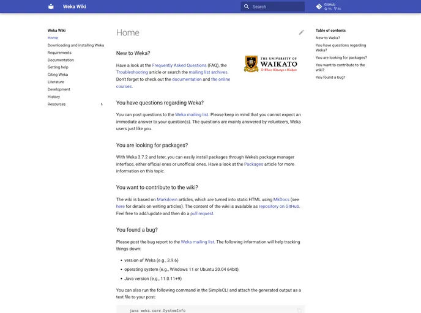Open the pull request link
The height and width of the screenshot is (313, 421).
pyautogui.click(x=202, y=213)
